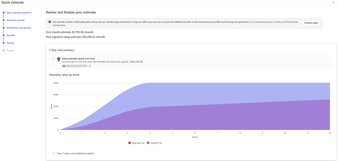Click the info icon beside Retail price
The width and height of the screenshot is (338, 161).
point(90,66)
